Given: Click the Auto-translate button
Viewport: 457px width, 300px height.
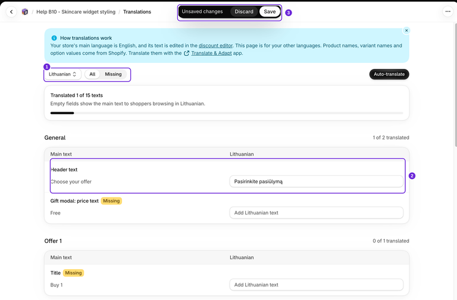Looking at the screenshot, I should (x=389, y=74).
